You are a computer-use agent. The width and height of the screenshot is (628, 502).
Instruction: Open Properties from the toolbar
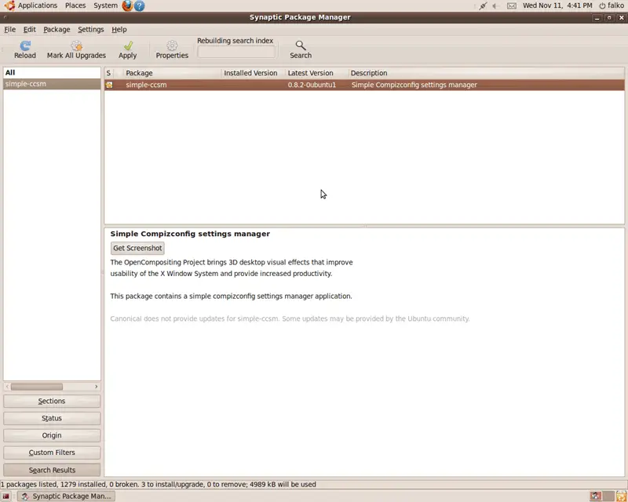tap(172, 50)
